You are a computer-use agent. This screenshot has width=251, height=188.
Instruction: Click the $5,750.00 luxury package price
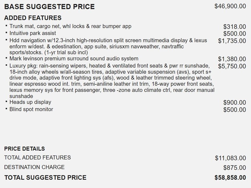click(232, 66)
